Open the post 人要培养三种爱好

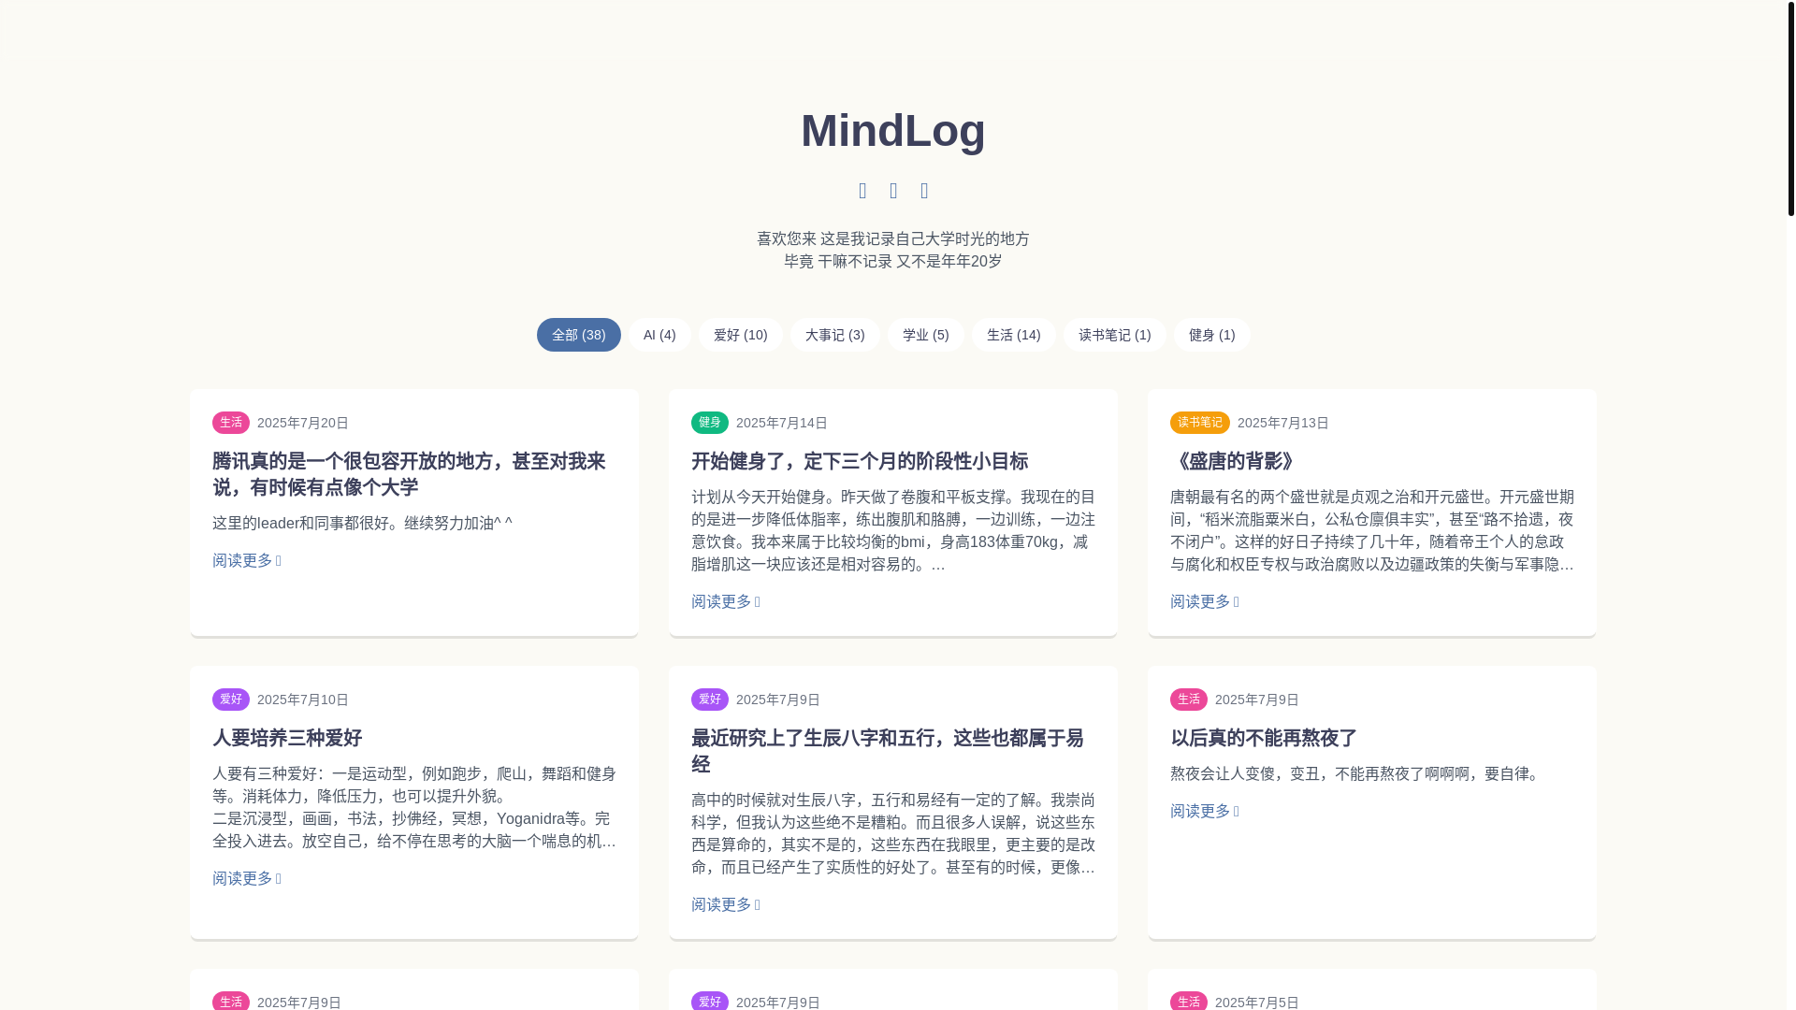[x=287, y=738]
